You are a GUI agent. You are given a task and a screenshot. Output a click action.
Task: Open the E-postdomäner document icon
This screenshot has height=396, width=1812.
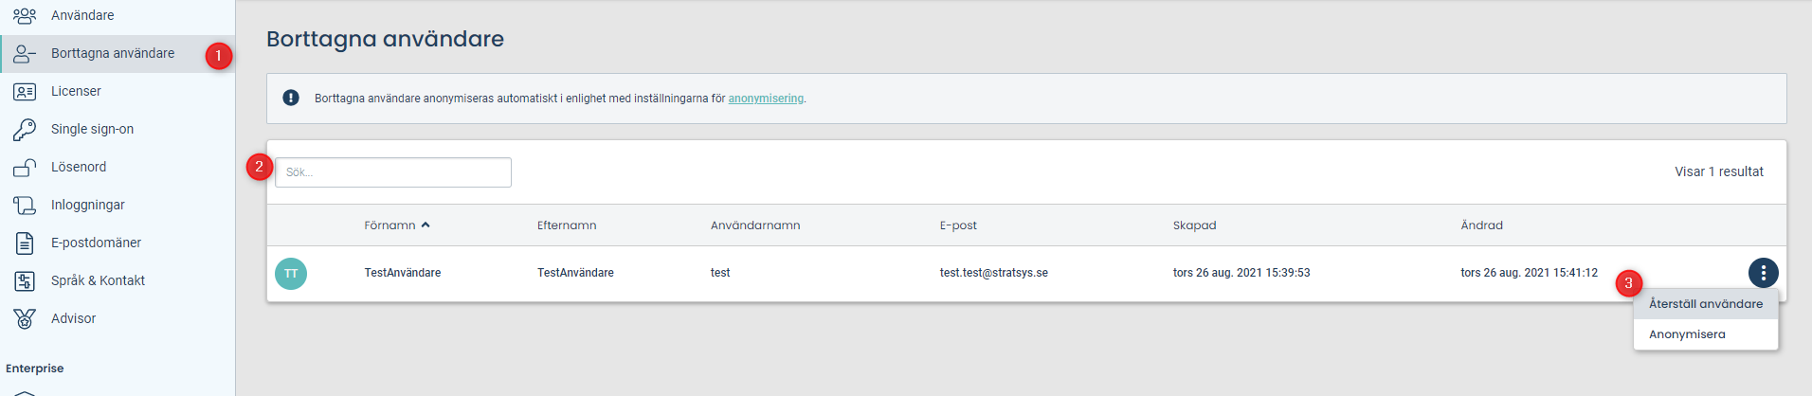(25, 243)
